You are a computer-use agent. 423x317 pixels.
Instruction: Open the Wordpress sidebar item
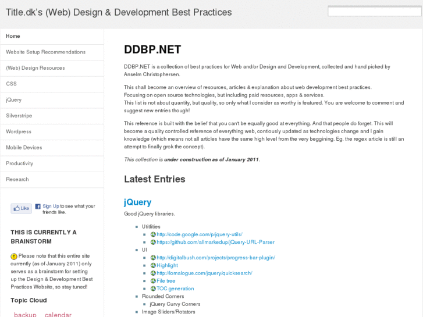click(x=52, y=131)
